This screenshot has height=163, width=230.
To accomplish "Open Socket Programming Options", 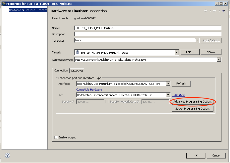I will [193, 109].
